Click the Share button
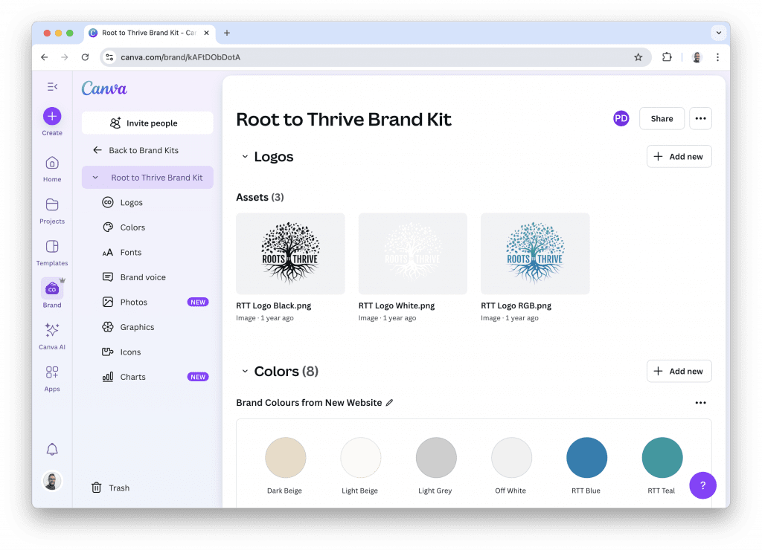762x550 pixels. click(662, 118)
